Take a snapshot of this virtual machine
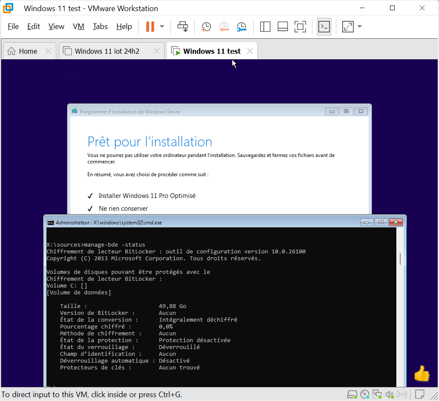Viewport: 439px width, 401px height. [206, 26]
